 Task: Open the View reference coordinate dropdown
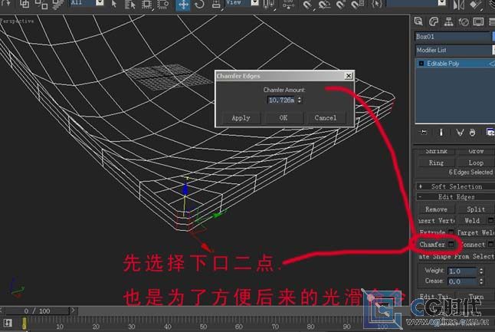tap(245, 4)
